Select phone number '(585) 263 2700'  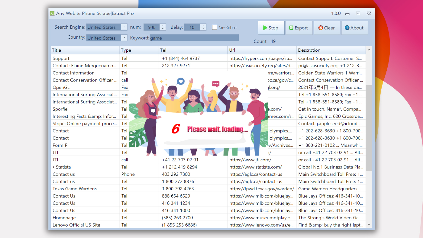[193, 218]
